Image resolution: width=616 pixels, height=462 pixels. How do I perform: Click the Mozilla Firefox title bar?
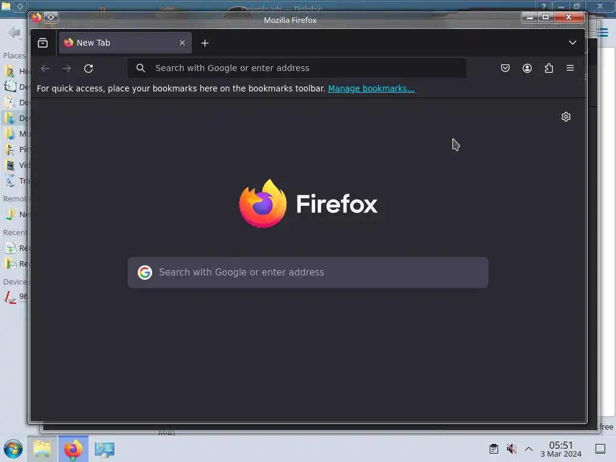tap(290, 20)
